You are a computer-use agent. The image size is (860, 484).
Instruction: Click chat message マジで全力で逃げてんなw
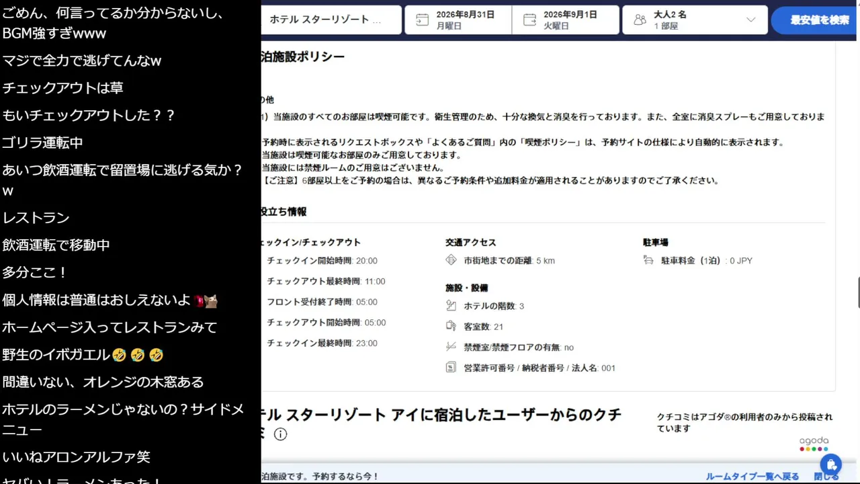(81, 61)
